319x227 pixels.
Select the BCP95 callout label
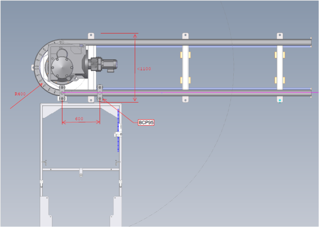(x=146, y=122)
